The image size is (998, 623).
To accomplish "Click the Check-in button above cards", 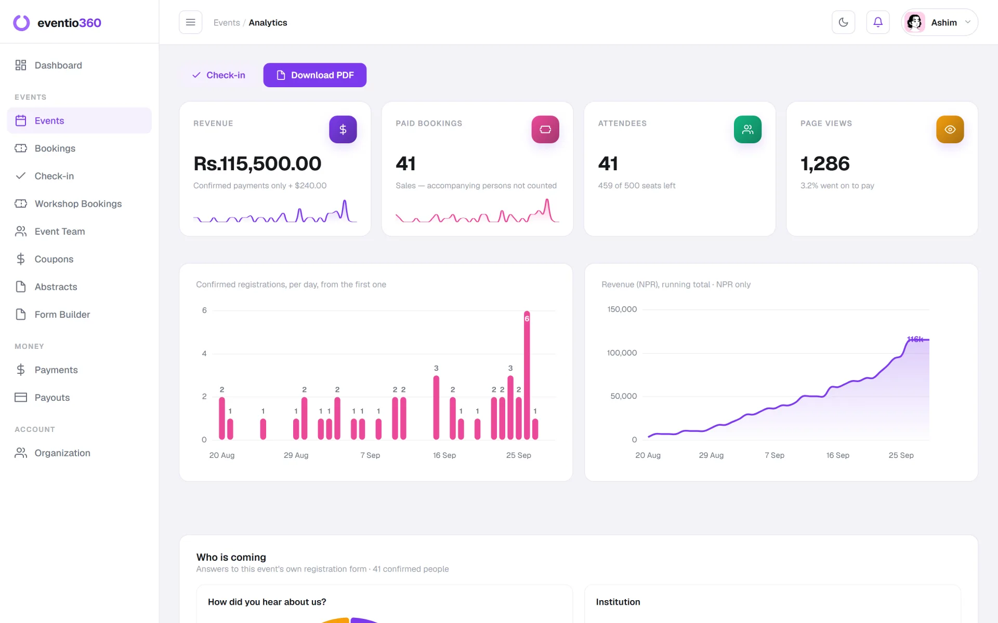I will click(218, 75).
